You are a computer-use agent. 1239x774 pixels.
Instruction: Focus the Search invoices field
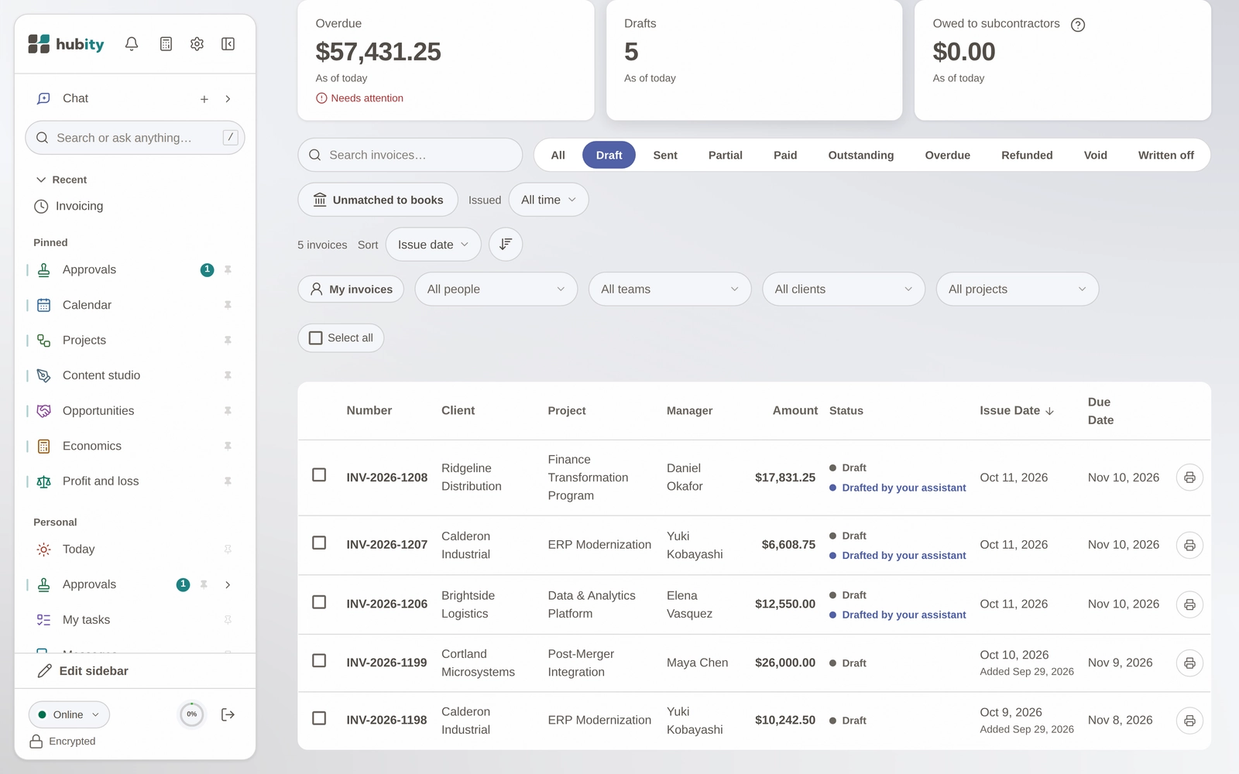click(410, 156)
